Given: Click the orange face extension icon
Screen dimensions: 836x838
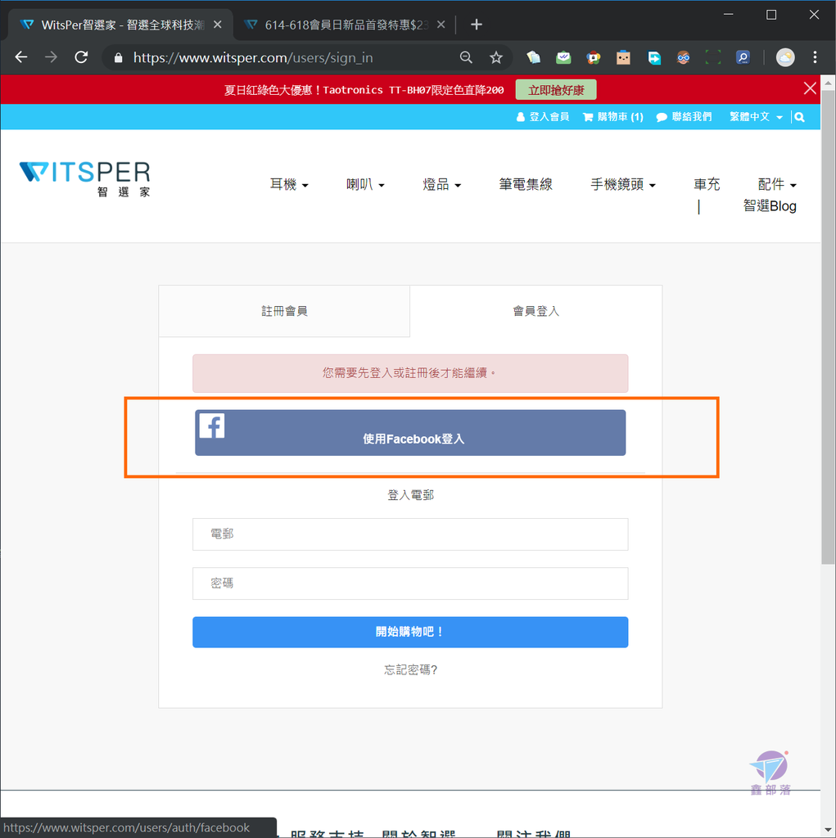Looking at the screenshot, I should tap(623, 57).
